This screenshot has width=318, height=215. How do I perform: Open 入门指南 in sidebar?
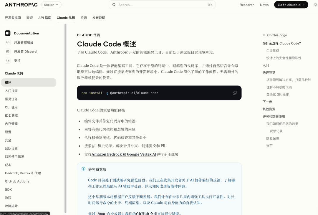coord(11,91)
